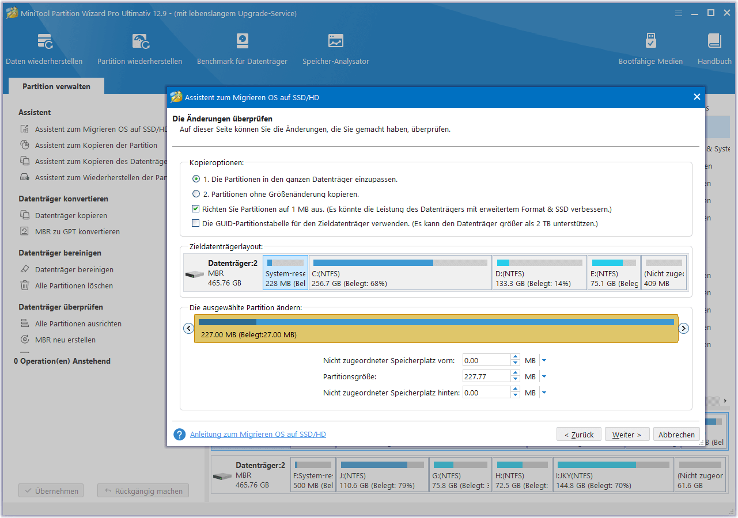Click the Übernehmen button
The width and height of the screenshot is (738, 518).
click(51, 491)
